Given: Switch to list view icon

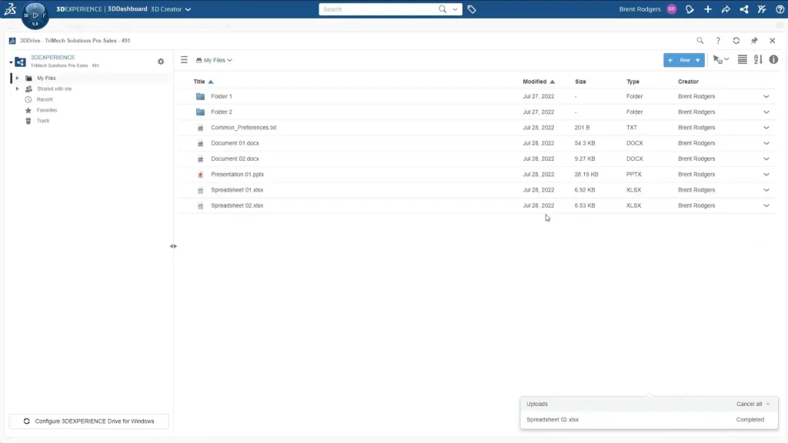Looking at the screenshot, I should pos(743,60).
